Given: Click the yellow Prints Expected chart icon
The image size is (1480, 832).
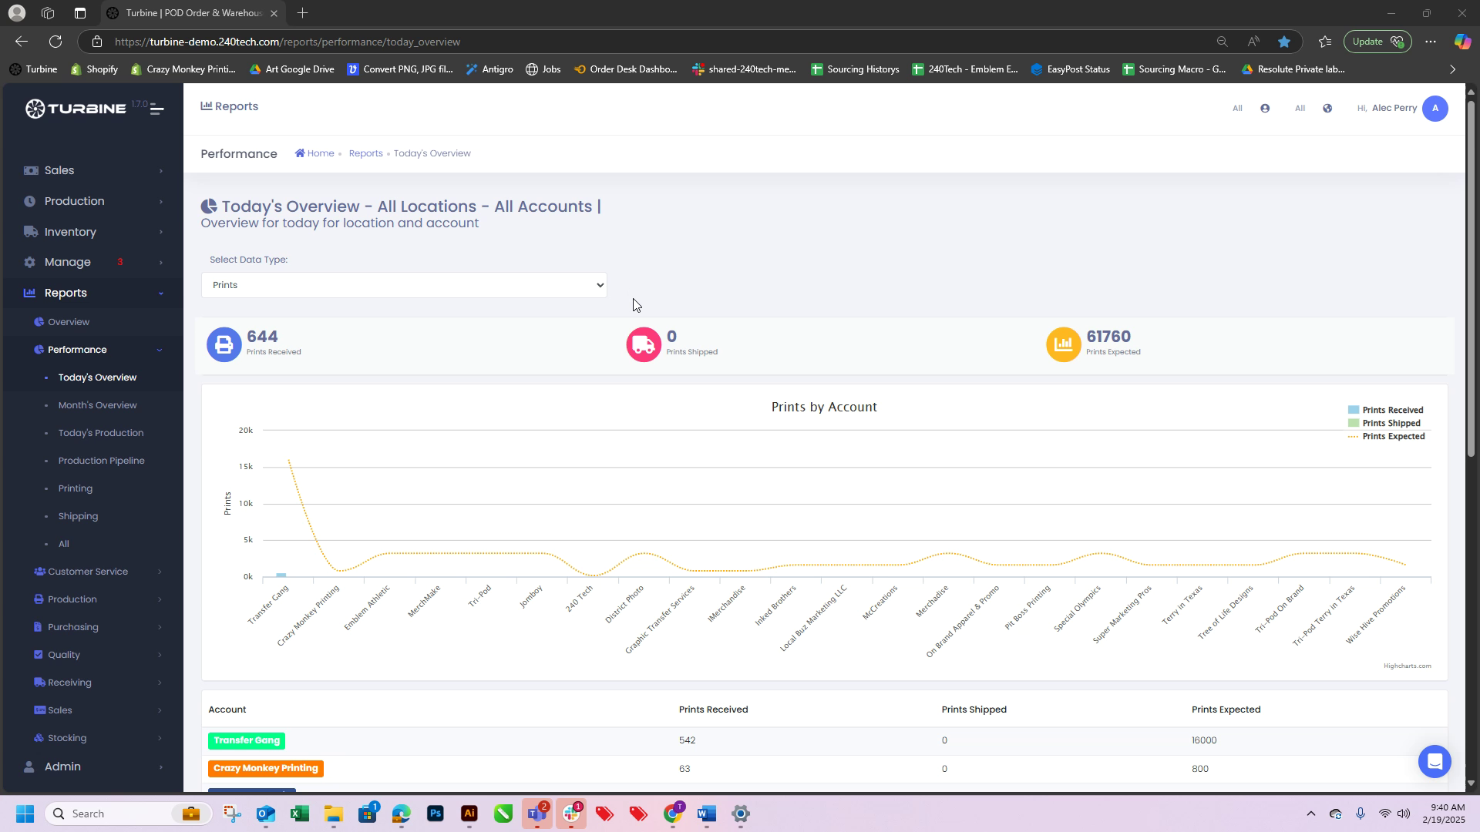Looking at the screenshot, I should click(x=1063, y=344).
